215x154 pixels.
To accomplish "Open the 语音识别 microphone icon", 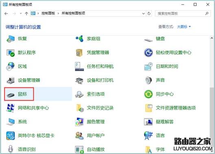I will (11, 150).
